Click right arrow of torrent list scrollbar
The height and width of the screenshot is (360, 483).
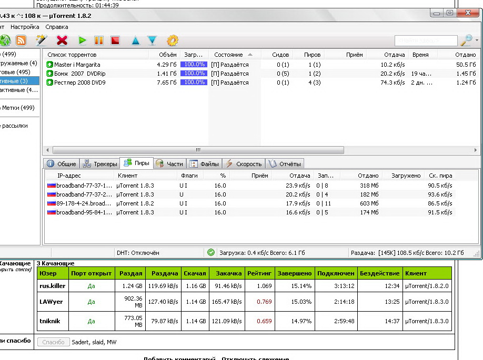tap(475, 150)
